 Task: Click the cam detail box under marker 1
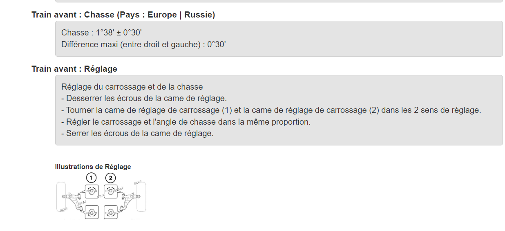[x=92, y=191]
